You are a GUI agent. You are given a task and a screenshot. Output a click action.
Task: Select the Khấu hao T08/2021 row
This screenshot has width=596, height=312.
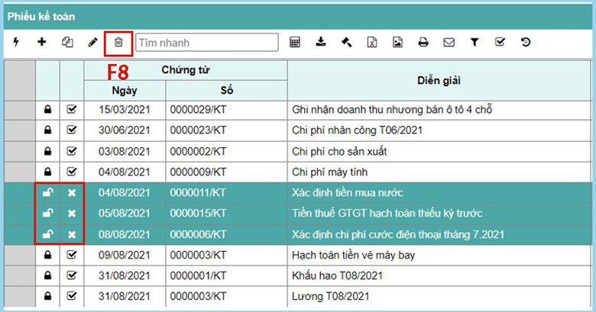pyautogui.click(x=337, y=275)
